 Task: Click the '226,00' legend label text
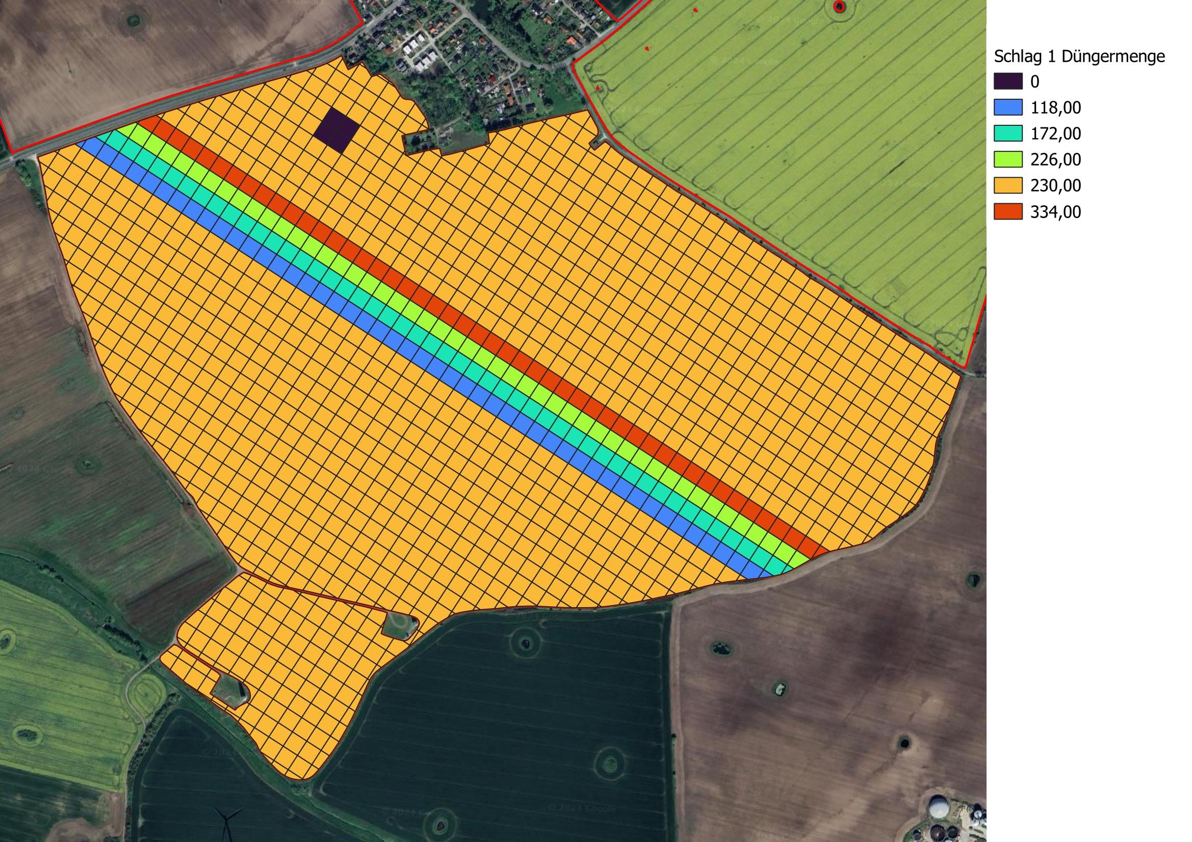1055,159
